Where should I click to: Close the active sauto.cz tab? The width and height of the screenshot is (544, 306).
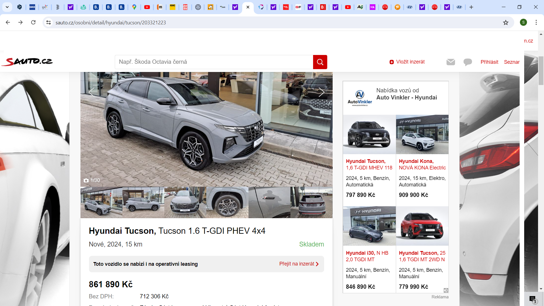[248, 7]
